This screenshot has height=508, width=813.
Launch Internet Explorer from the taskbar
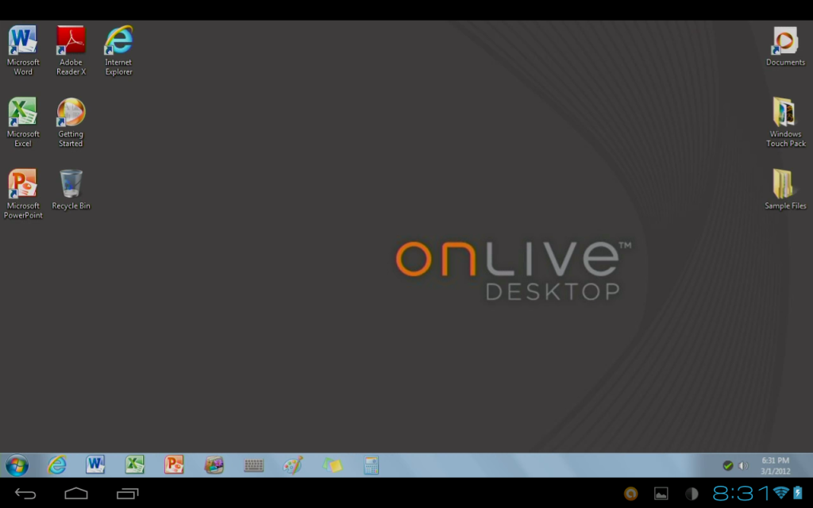[x=56, y=465]
